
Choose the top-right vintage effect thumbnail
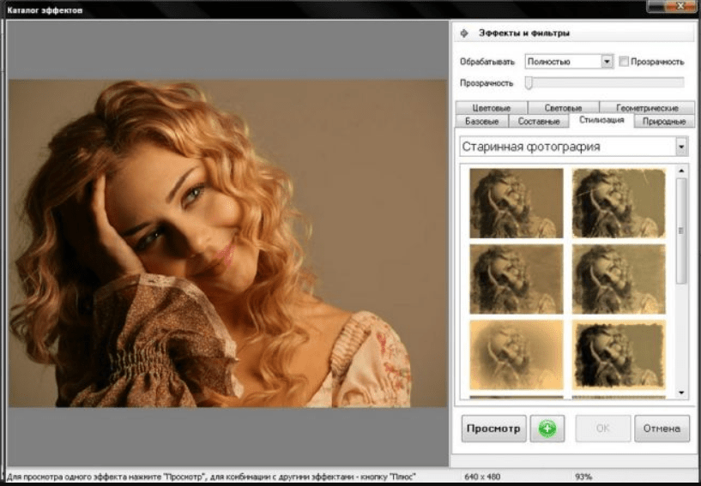pyautogui.click(x=619, y=202)
